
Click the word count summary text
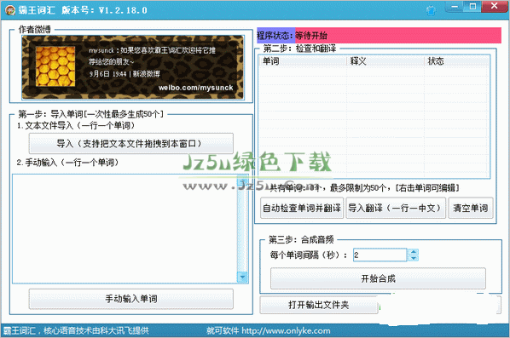point(364,187)
